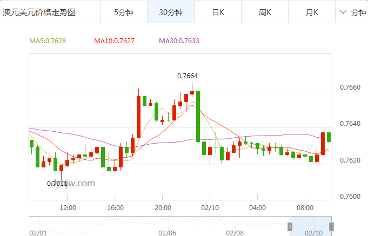Screen dimensions: 368x236
Task: Expand the 分钟 dropdown menu
Action: (352, 12)
